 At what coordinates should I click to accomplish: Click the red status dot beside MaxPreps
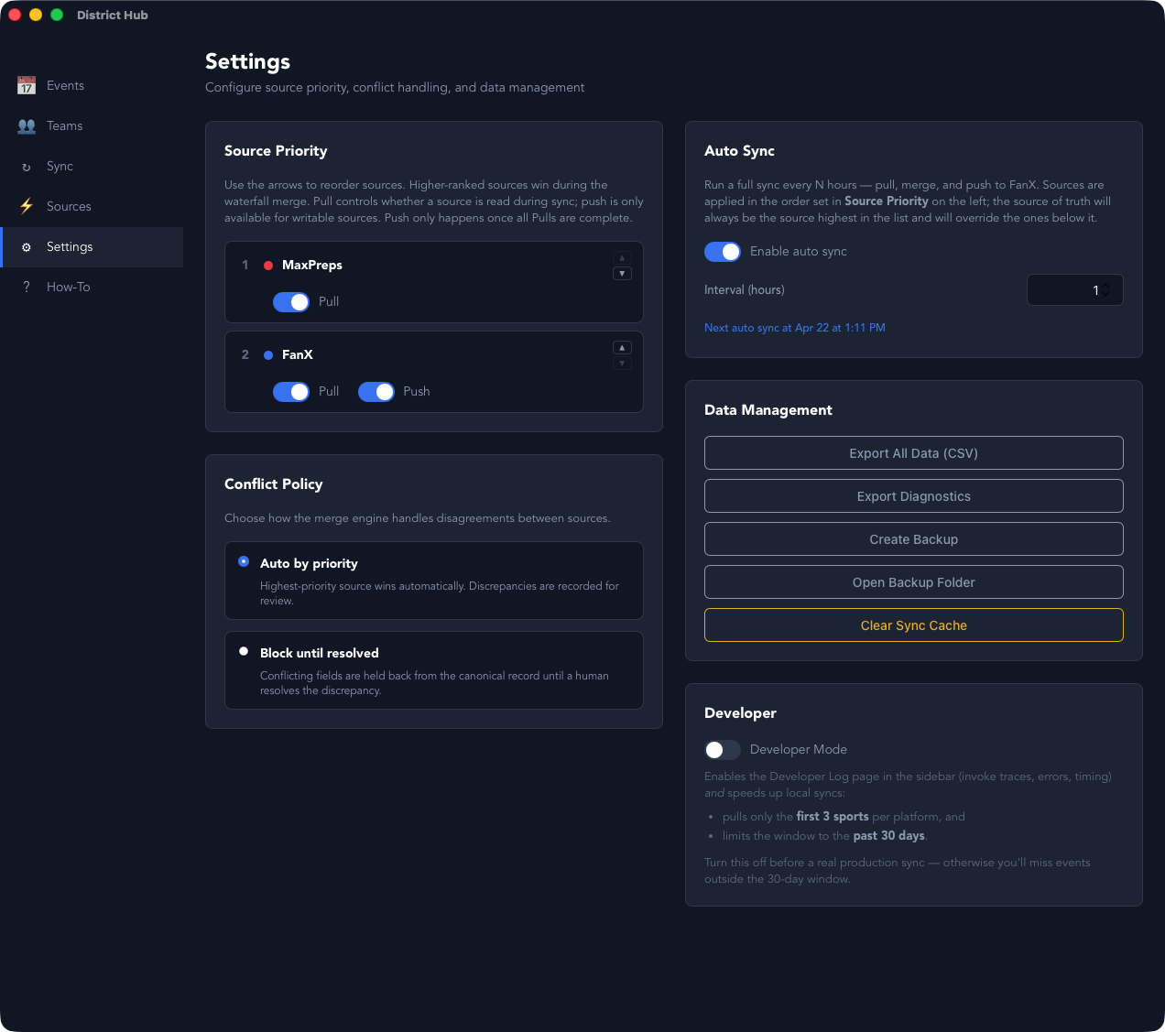click(x=267, y=265)
